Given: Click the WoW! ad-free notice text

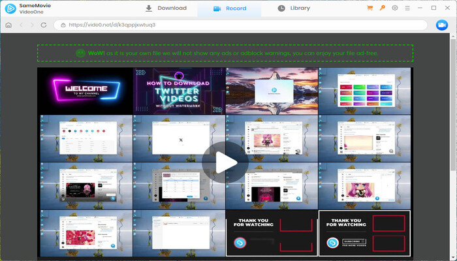Looking at the screenshot, I should (233, 54).
